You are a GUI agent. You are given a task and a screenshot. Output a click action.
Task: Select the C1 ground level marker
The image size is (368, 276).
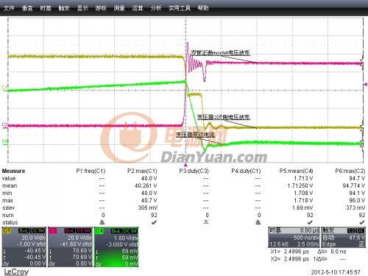click(x=4, y=88)
